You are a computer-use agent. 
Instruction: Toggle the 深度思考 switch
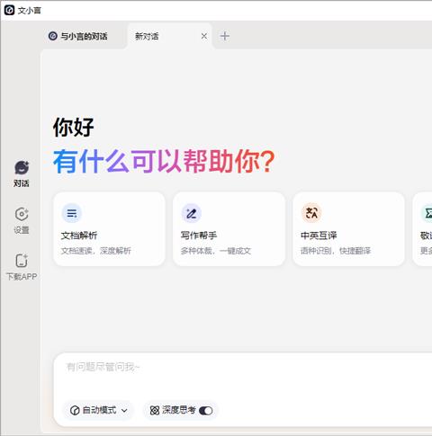pos(206,411)
